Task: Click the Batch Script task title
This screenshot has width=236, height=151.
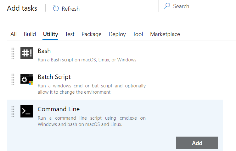Action: 54,77
